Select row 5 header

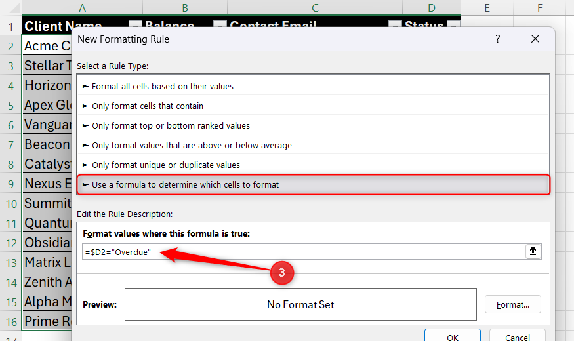11,106
